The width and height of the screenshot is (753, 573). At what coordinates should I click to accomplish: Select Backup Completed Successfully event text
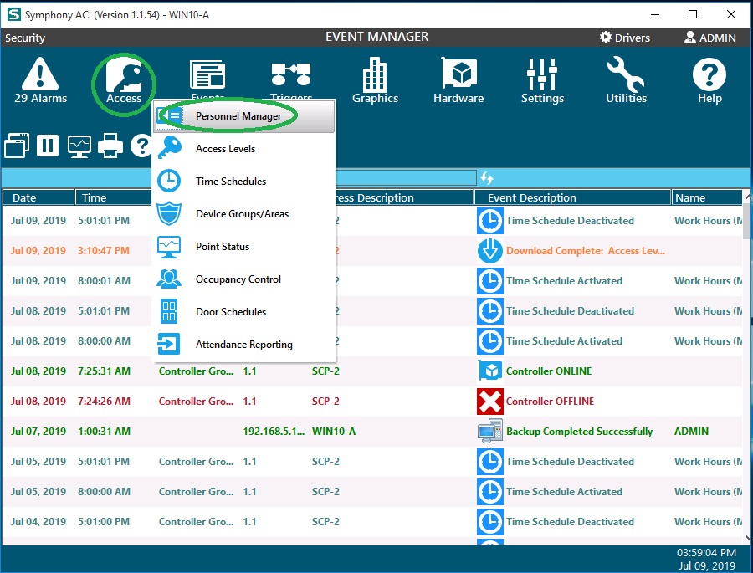pyautogui.click(x=579, y=432)
